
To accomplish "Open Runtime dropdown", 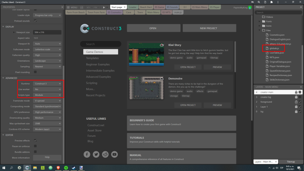I will 47,84.
